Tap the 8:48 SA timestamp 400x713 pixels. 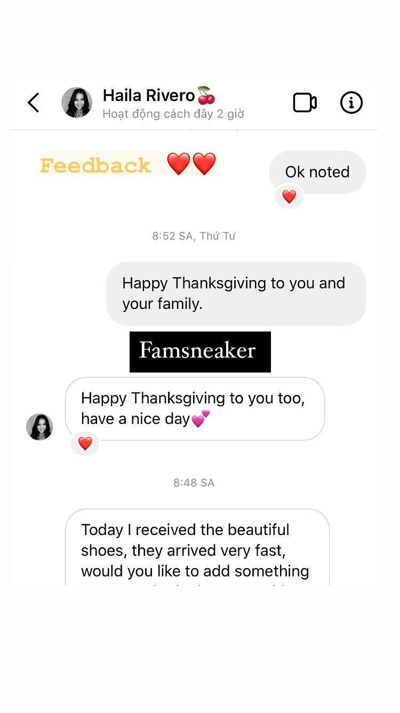coord(194,483)
